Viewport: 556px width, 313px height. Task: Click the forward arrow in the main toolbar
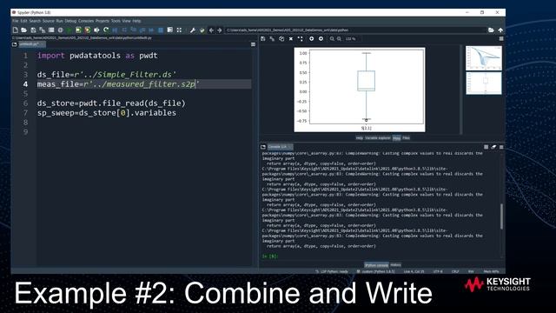[220, 30]
